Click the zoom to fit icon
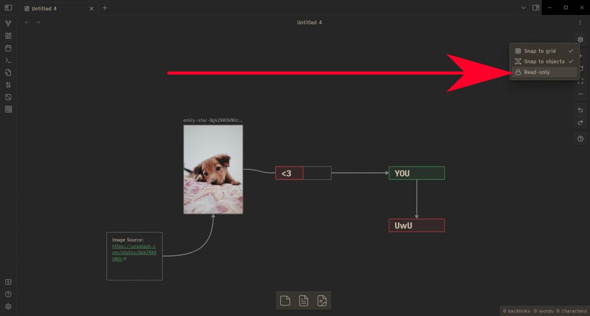Viewport: 590px width, 316px height. 580,81
